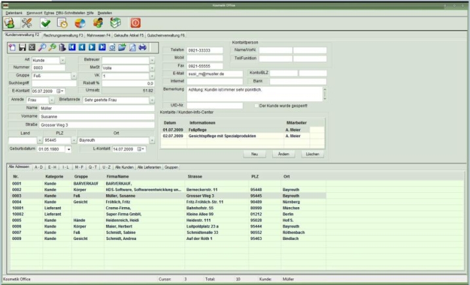
Task: Click the green checkmark toolbar icon
Action: click(x=45, y=22)
